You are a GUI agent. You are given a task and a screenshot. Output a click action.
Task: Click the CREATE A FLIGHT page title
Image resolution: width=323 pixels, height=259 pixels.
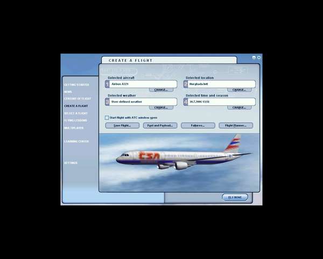tap(130, 60)
